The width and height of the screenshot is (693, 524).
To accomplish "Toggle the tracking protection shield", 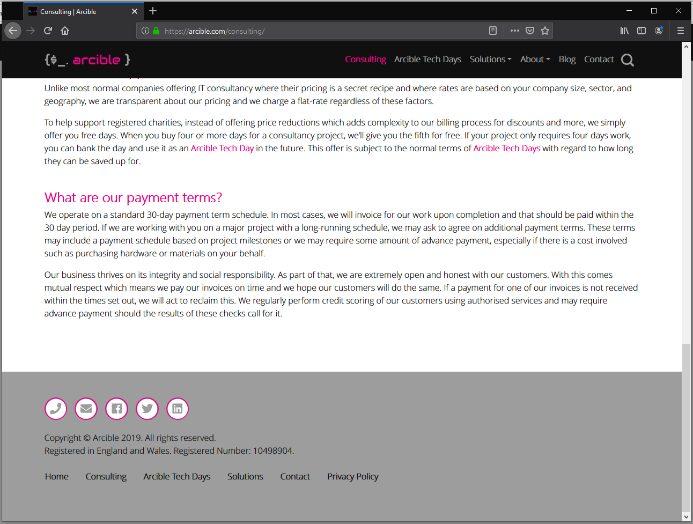I will [x=530, y=31].
